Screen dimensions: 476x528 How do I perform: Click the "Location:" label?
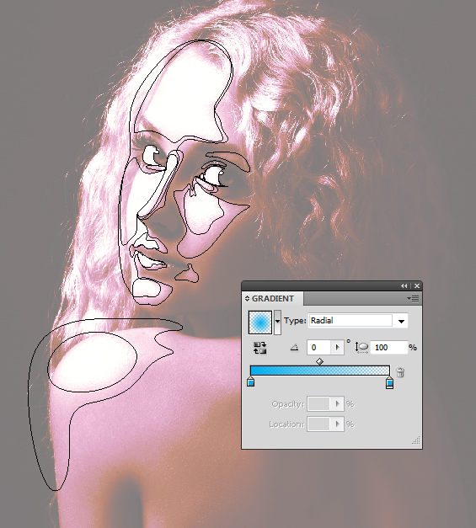point(286,424)
